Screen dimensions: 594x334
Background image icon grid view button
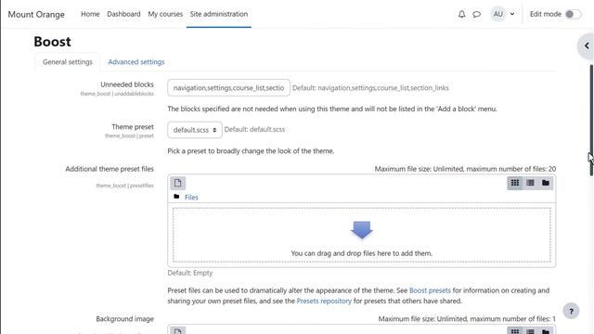coord(515,331)
